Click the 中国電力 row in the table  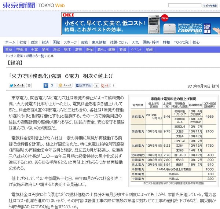[173, 179]
